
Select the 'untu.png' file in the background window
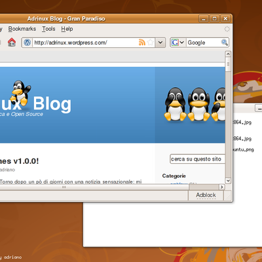click(243, 150)
